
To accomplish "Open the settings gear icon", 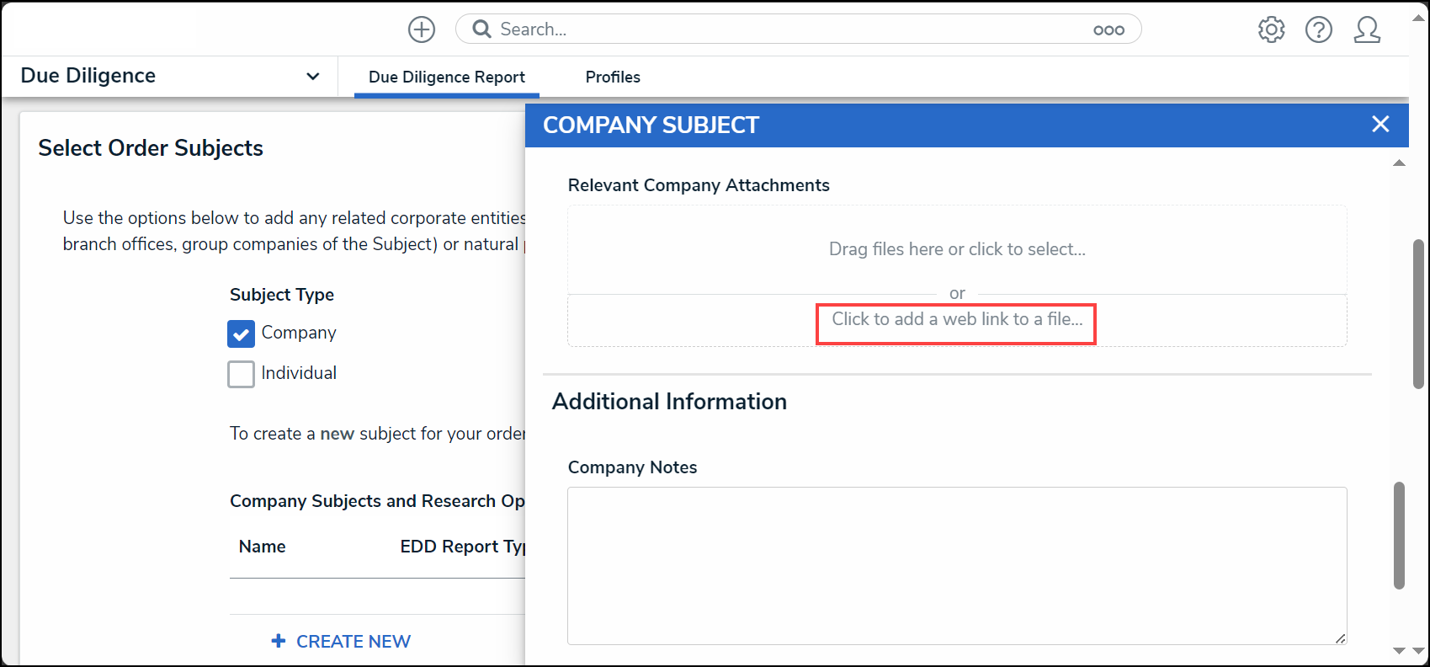I will (1271, 29).
